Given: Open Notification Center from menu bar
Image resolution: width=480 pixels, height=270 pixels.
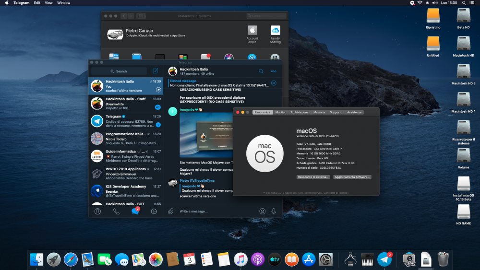Looking at the screenshot, I should (473, 3).
